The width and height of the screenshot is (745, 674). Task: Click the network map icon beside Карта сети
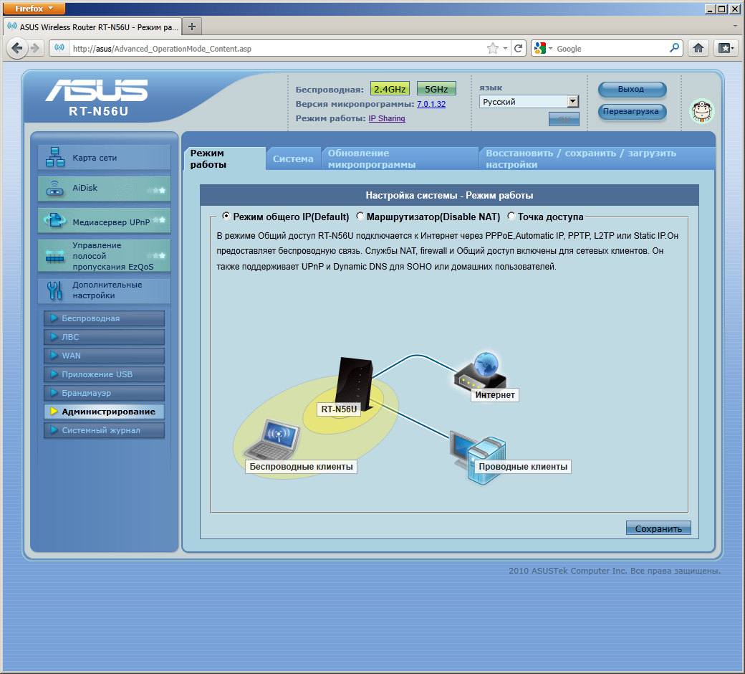click(x=55, y=157)
